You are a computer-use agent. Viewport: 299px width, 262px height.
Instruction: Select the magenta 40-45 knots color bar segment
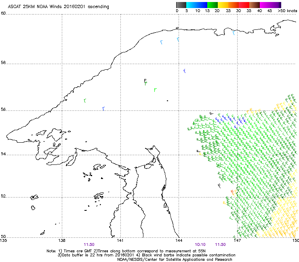pyautogui.click(x=265, y=5)
